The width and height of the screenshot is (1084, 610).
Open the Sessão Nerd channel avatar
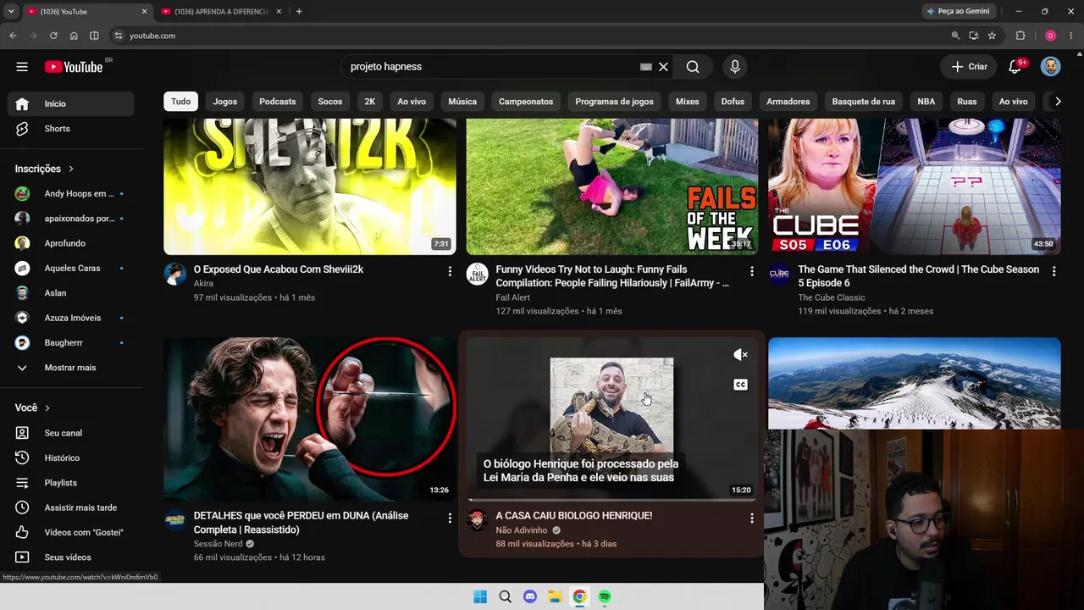point(174,520)
